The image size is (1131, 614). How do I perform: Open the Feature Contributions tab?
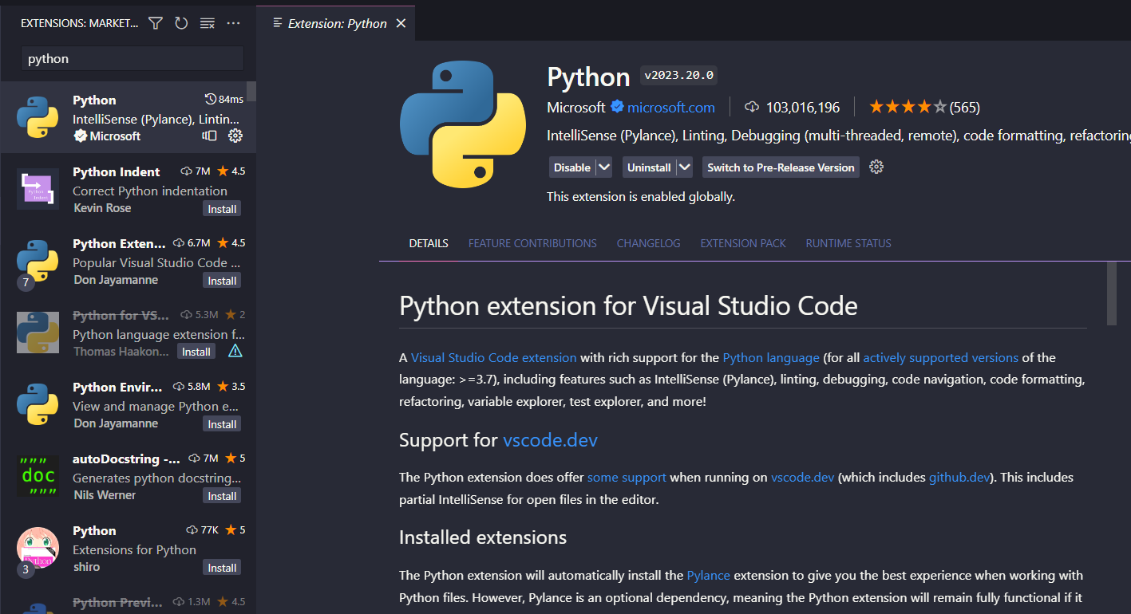[532, 243]
